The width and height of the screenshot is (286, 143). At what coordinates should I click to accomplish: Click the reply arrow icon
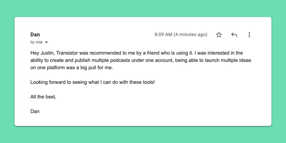tap(234, 35)
